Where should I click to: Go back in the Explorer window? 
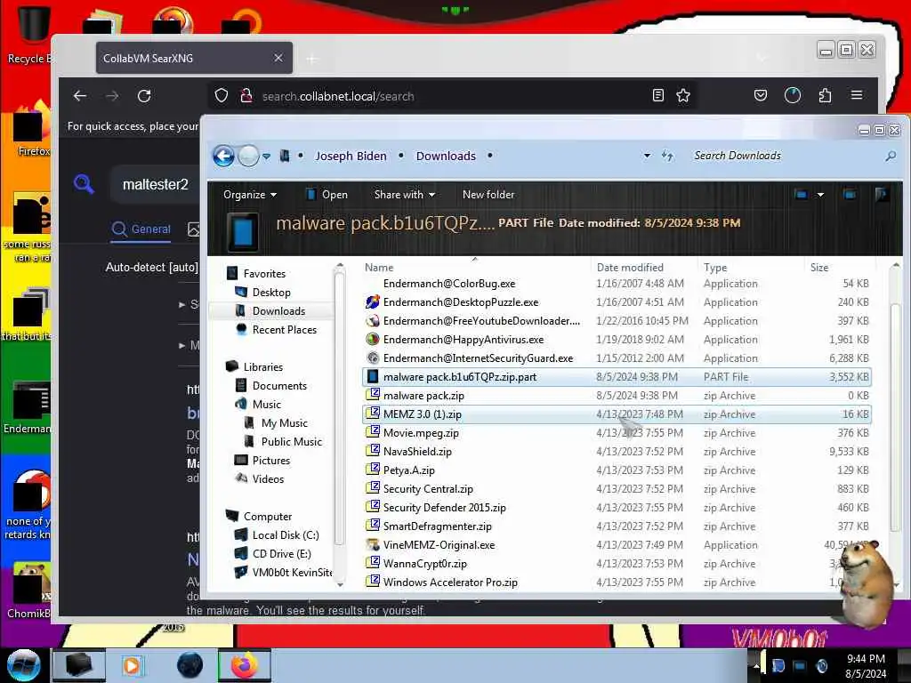click(223, 156)
